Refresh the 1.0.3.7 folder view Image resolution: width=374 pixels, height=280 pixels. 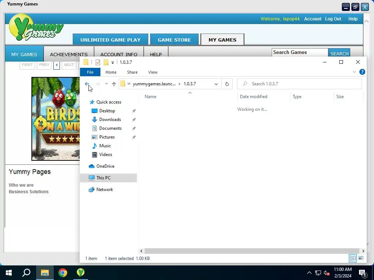tap(227, 84)
